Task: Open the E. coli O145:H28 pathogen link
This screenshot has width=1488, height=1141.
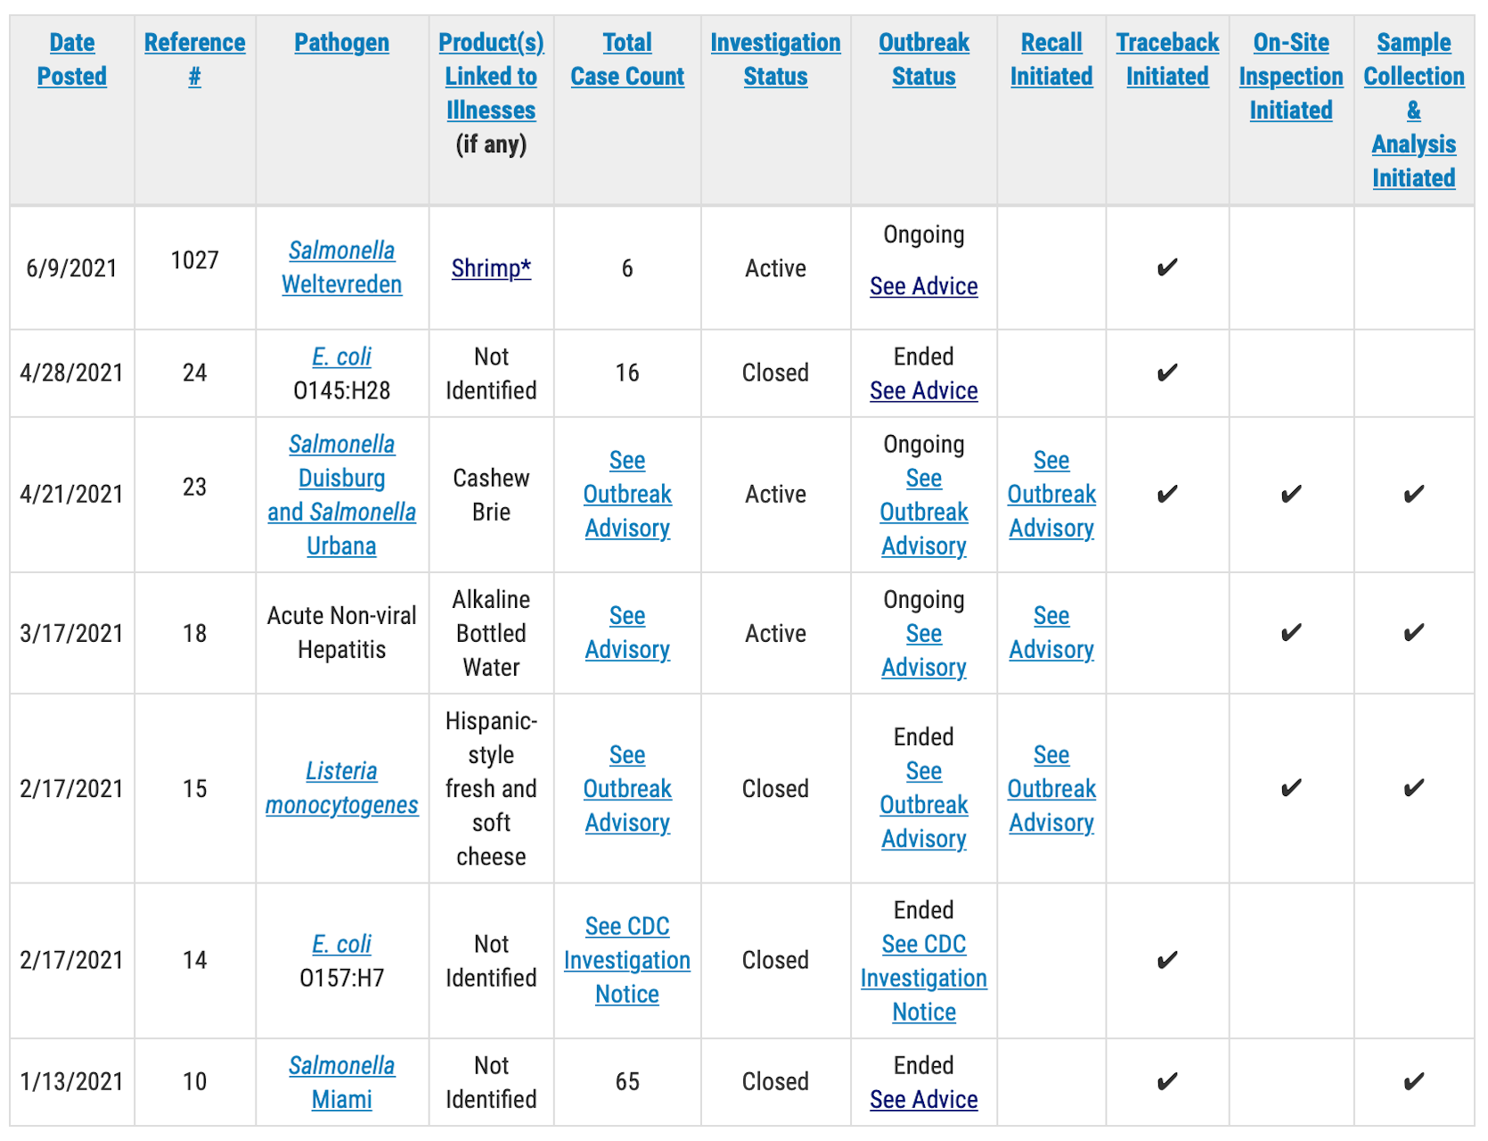Action: 341,357
